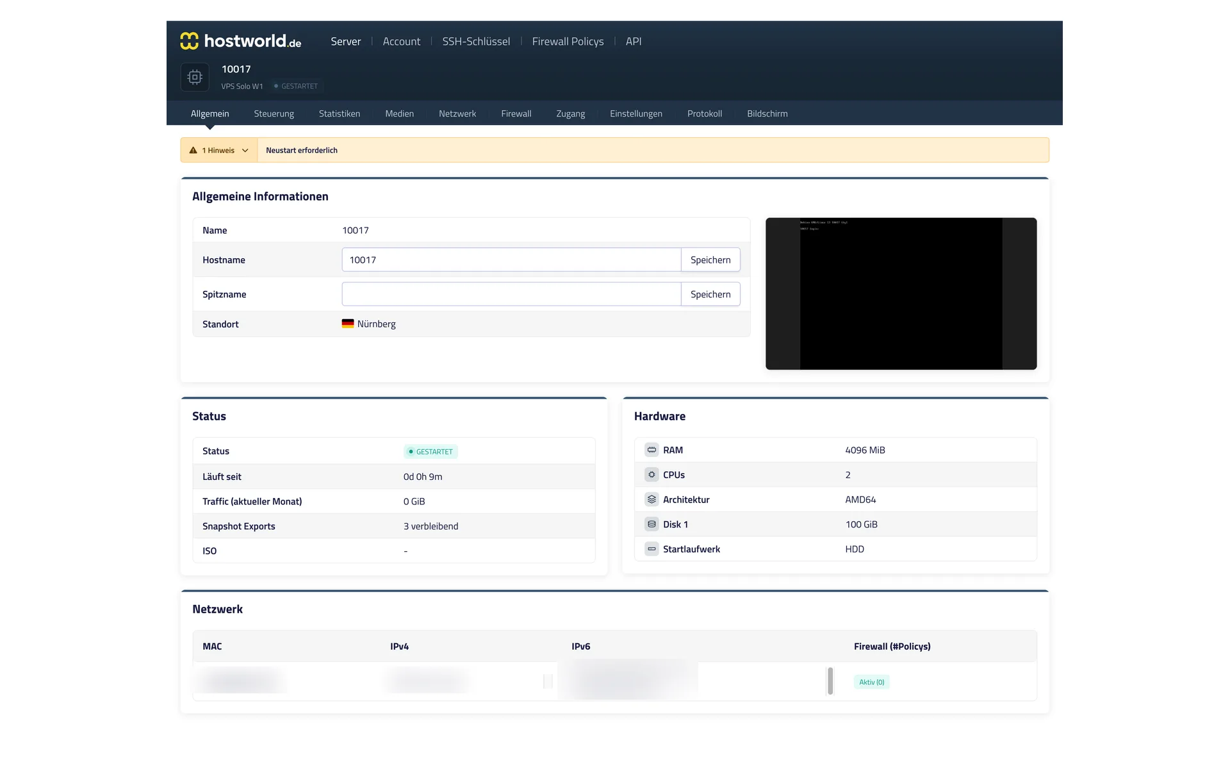The image size is (1230, 769).
Task: Click the Startlaufwerk drive icon
Action: [x=652, y=549]
